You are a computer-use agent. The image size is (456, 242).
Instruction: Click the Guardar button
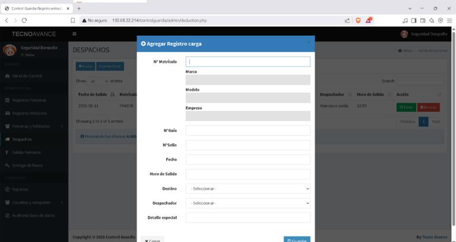[297, 240]
